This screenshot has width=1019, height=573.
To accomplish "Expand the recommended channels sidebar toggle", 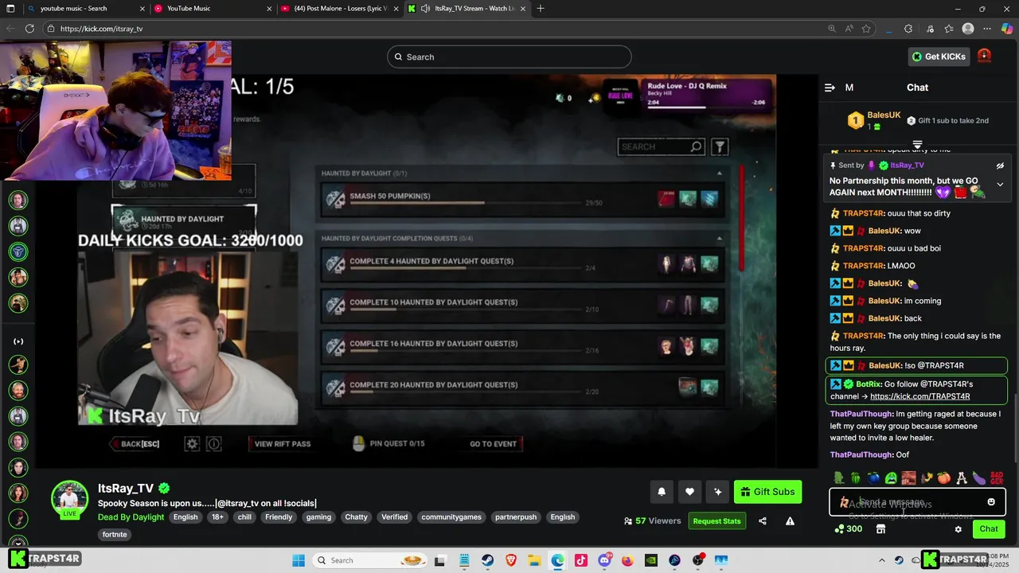I will (18, 341).
